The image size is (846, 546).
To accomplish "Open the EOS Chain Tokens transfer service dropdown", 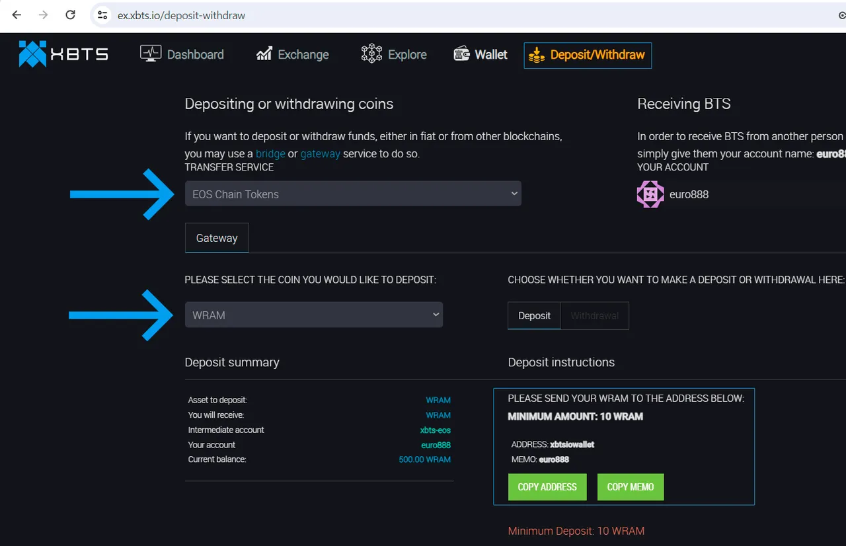I will pos(353,194).
